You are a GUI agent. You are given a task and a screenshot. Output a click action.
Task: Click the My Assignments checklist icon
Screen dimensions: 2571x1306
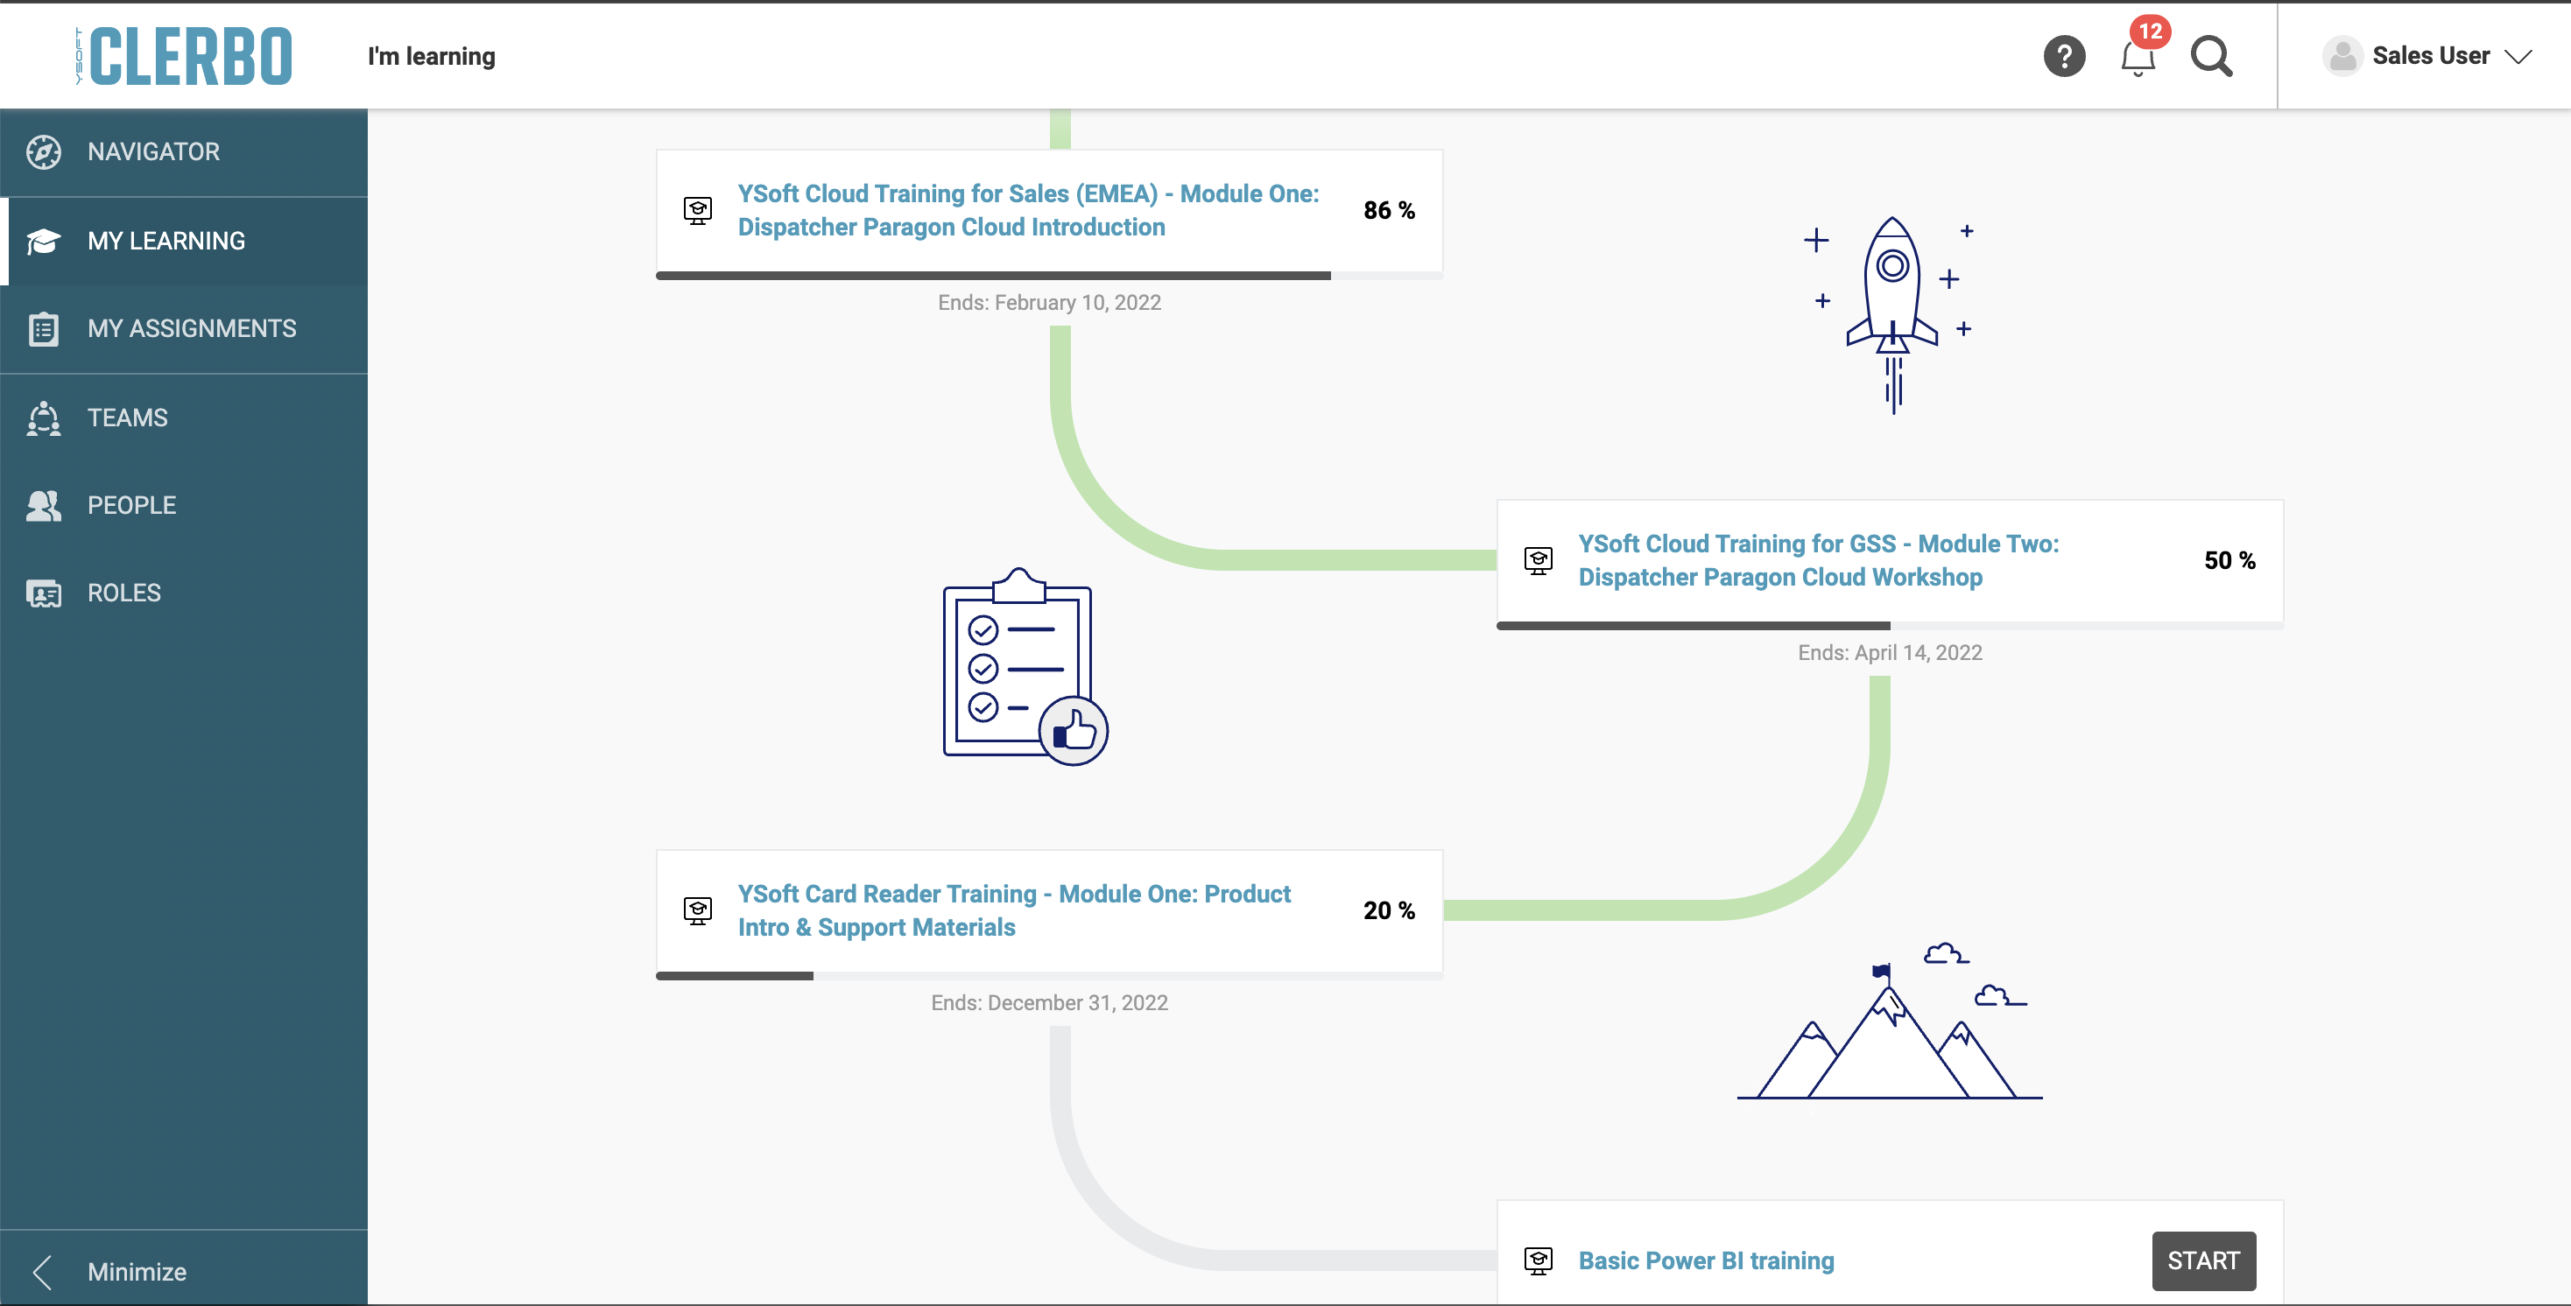pos(43,328)
